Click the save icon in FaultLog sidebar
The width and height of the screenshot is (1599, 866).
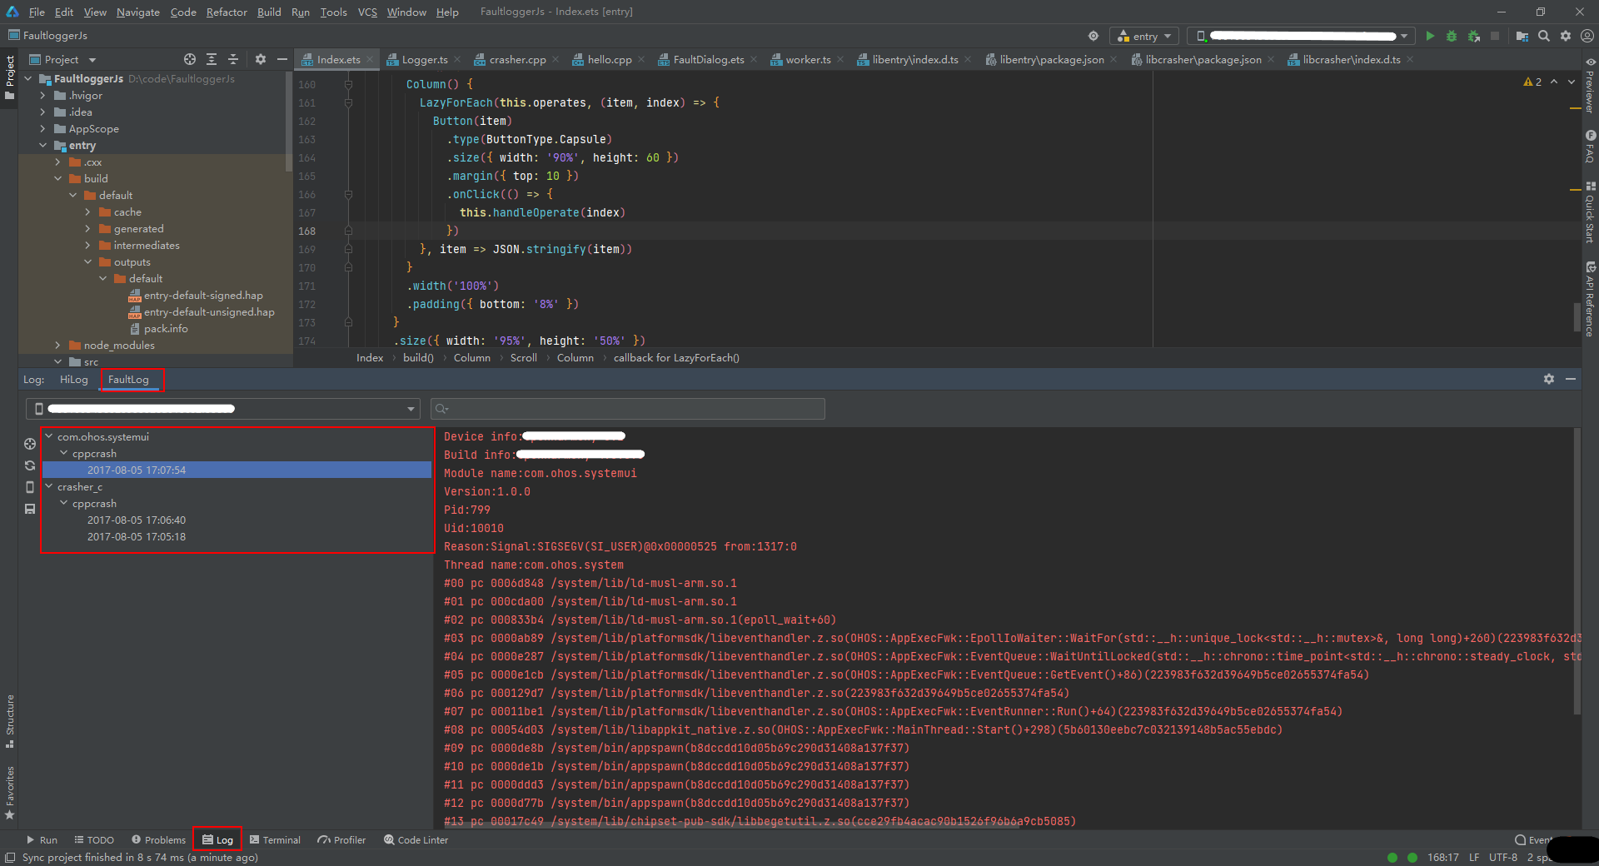(30, 509)
